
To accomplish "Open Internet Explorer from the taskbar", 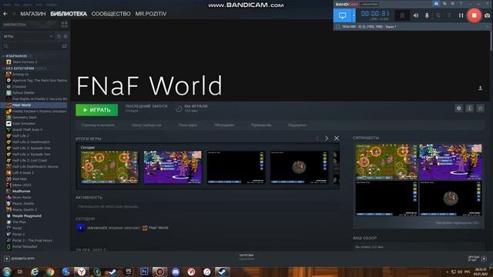I will pyautogui.click(x=35, y=272).
